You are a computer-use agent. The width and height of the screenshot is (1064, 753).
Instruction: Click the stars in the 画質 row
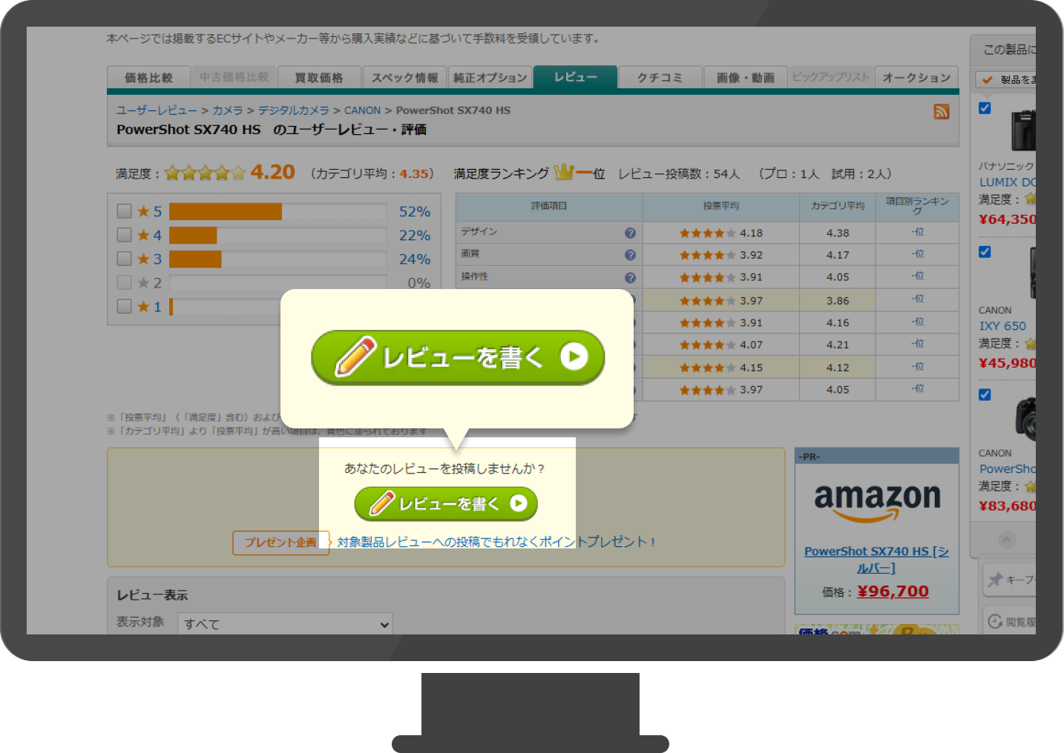tap(708, 255)
